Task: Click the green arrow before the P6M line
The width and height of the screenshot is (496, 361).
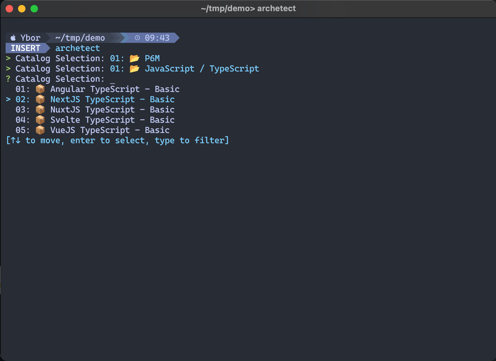Action: tap(8, 58)
